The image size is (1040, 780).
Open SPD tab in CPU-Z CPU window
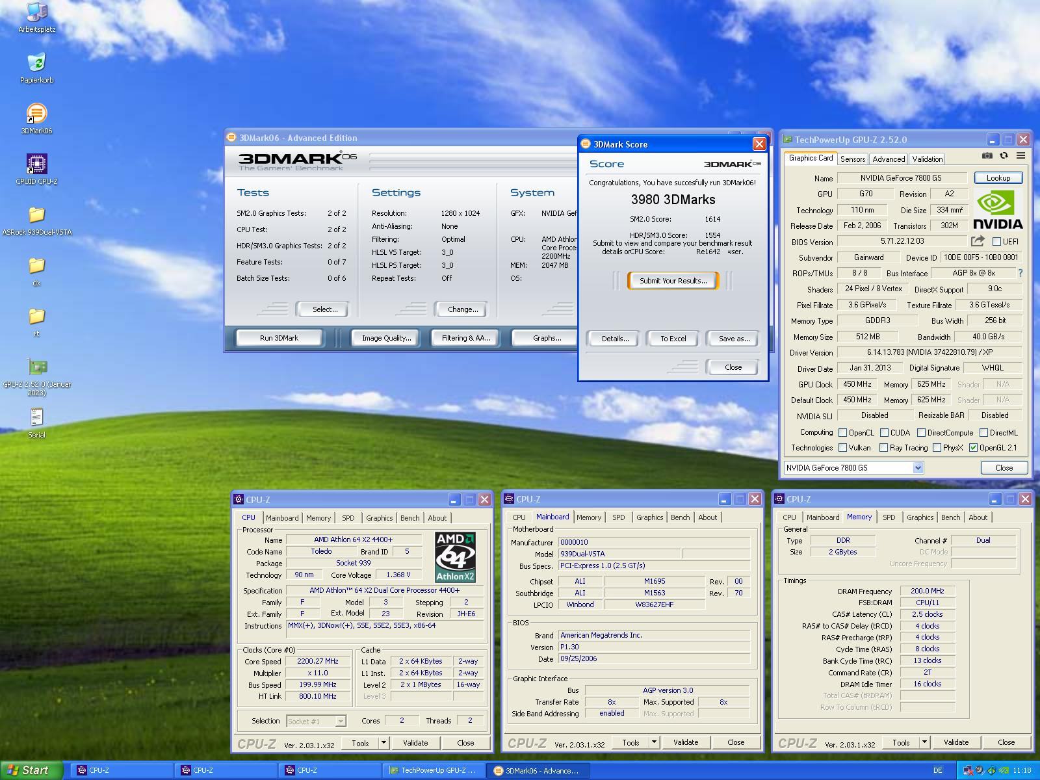click(x=348, y=518)
